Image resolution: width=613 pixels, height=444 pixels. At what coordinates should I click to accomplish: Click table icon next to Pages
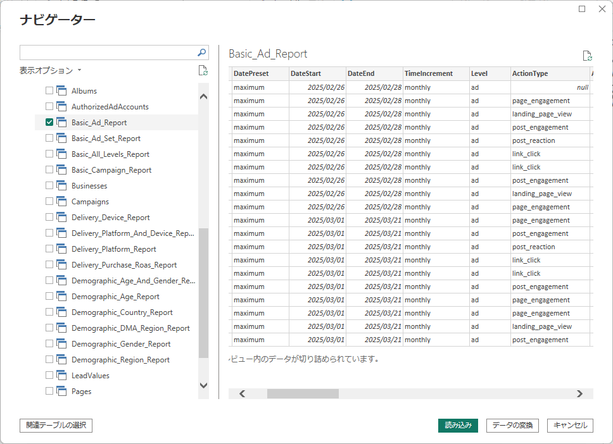click(x=61, y=391)
